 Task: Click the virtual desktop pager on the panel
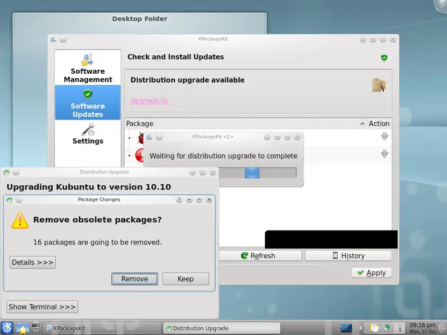[x=36, y=328]
